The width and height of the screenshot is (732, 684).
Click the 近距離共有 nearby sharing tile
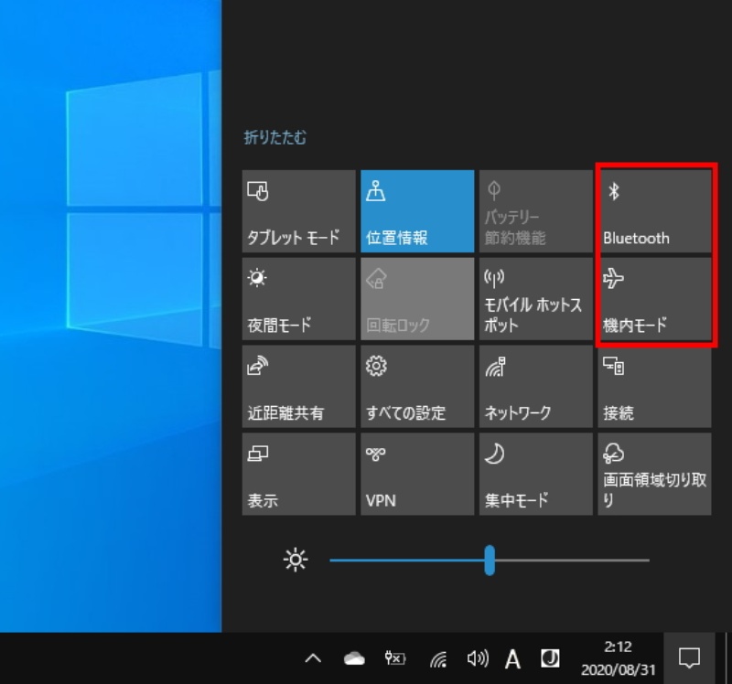(x=298, y=387)
